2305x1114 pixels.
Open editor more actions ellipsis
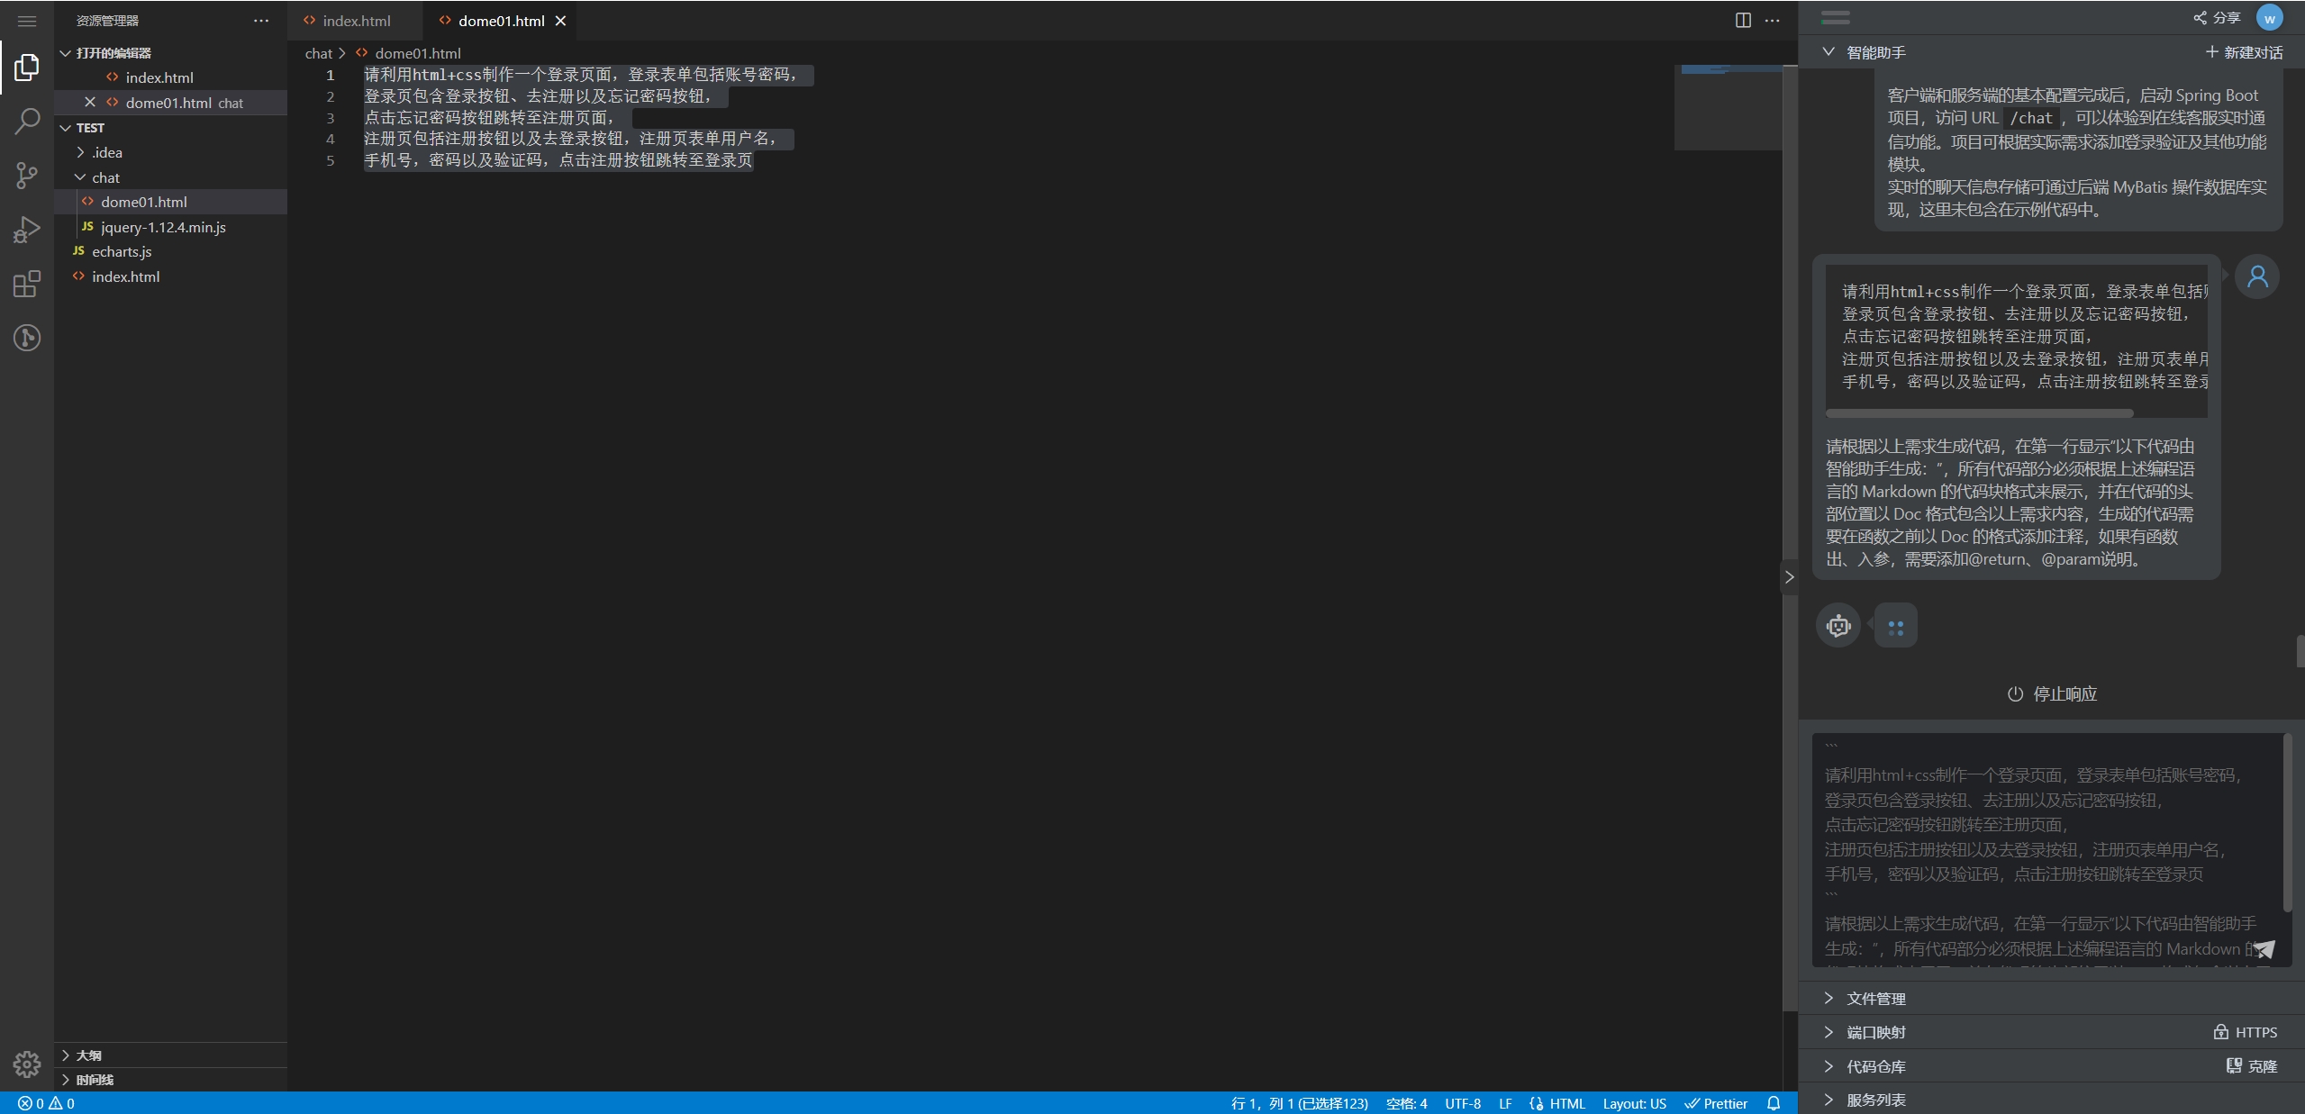[1772, 20]
